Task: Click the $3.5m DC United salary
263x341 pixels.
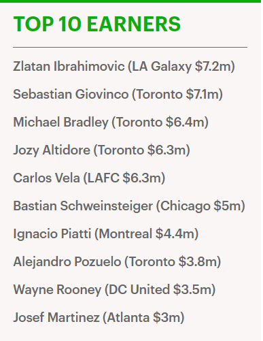Action: click(192, 289)
